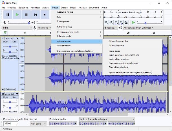Open first Demo Mp3 track dropdown menu
Image resolution: width=172 pixels, height=131 pixels.
point(17,39)
